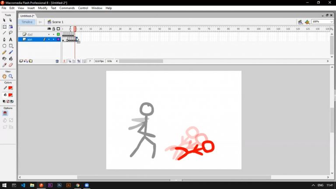The height and width of the screenshot is (189, 336).
Task: Choose the Free Transform tool
Action: click(x=4, y=27)
